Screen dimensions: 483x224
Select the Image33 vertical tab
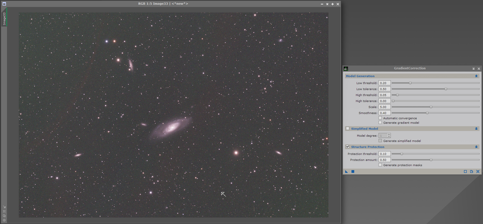click(x=4, y=19)
